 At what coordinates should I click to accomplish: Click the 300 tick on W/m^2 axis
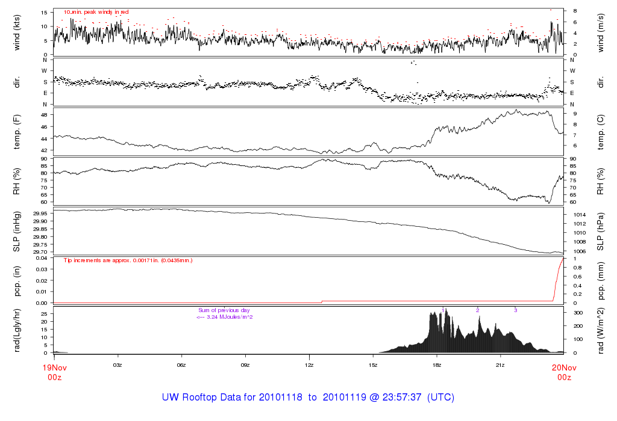pos(578,313)
